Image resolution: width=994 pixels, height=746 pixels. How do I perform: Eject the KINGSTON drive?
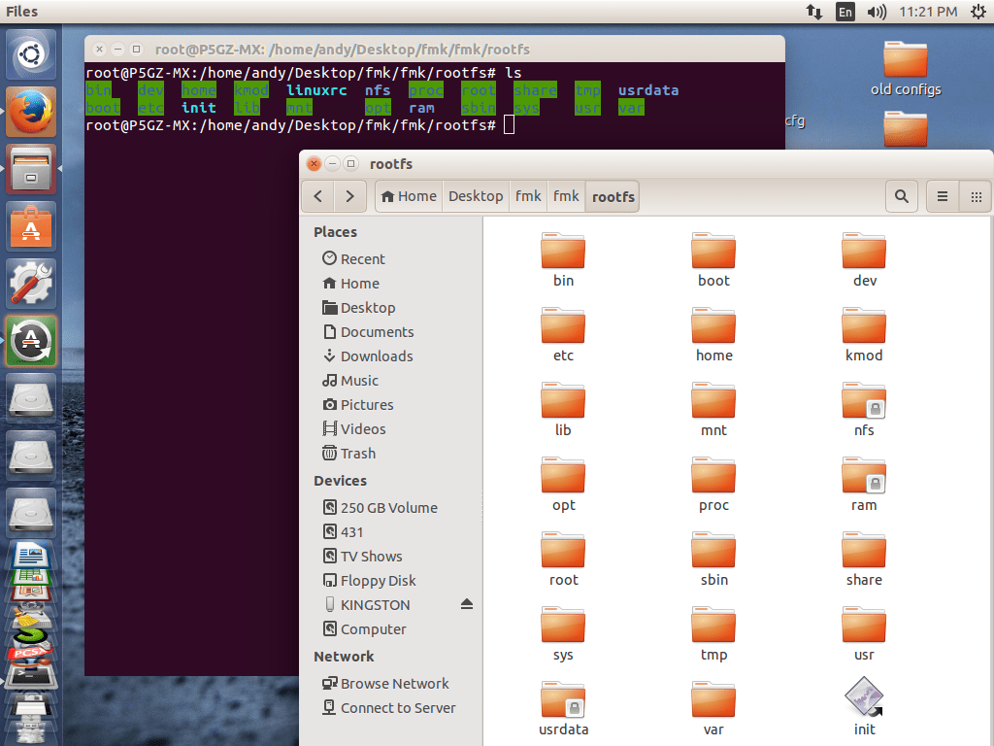coord(467,604)
